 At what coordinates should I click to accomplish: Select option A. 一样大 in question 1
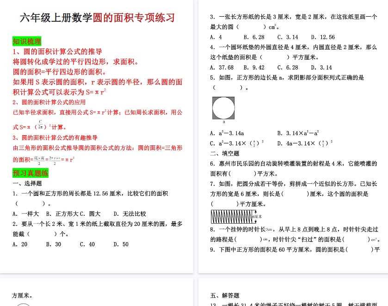click(x=26, y=214)
